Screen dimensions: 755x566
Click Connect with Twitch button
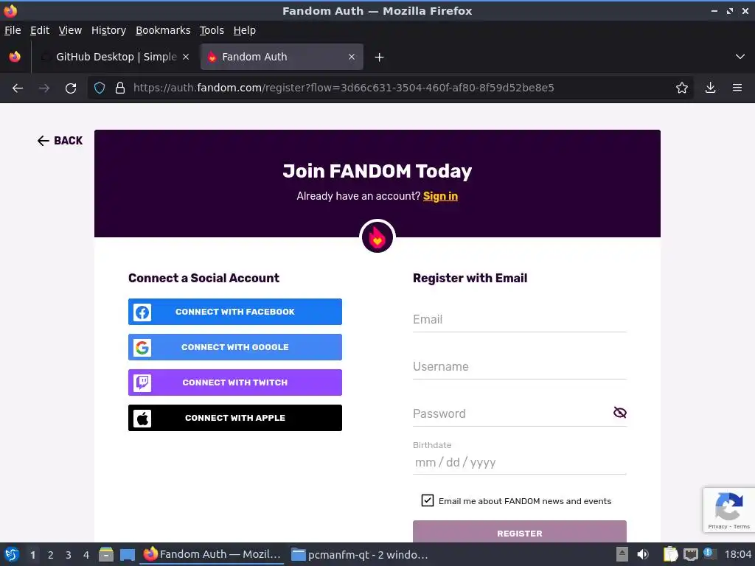(x=235, y=382)
